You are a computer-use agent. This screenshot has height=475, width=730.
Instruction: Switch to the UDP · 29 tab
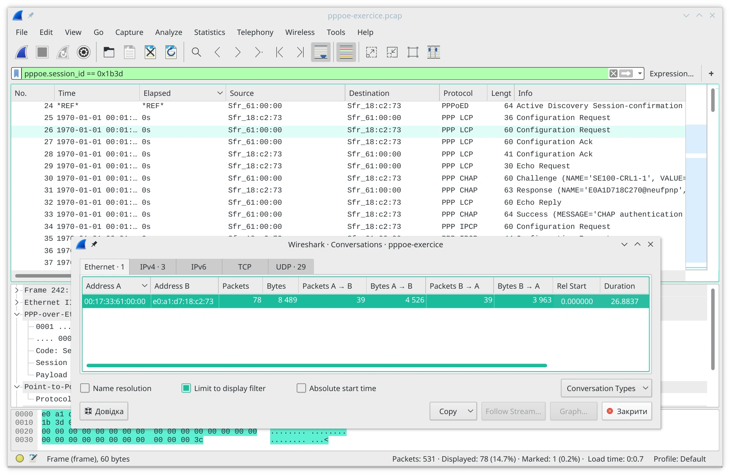click(291, 267)
